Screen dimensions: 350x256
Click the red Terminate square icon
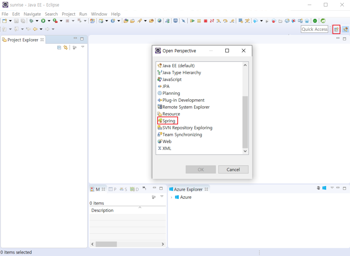pyautogui.click(x=206, y=21)
